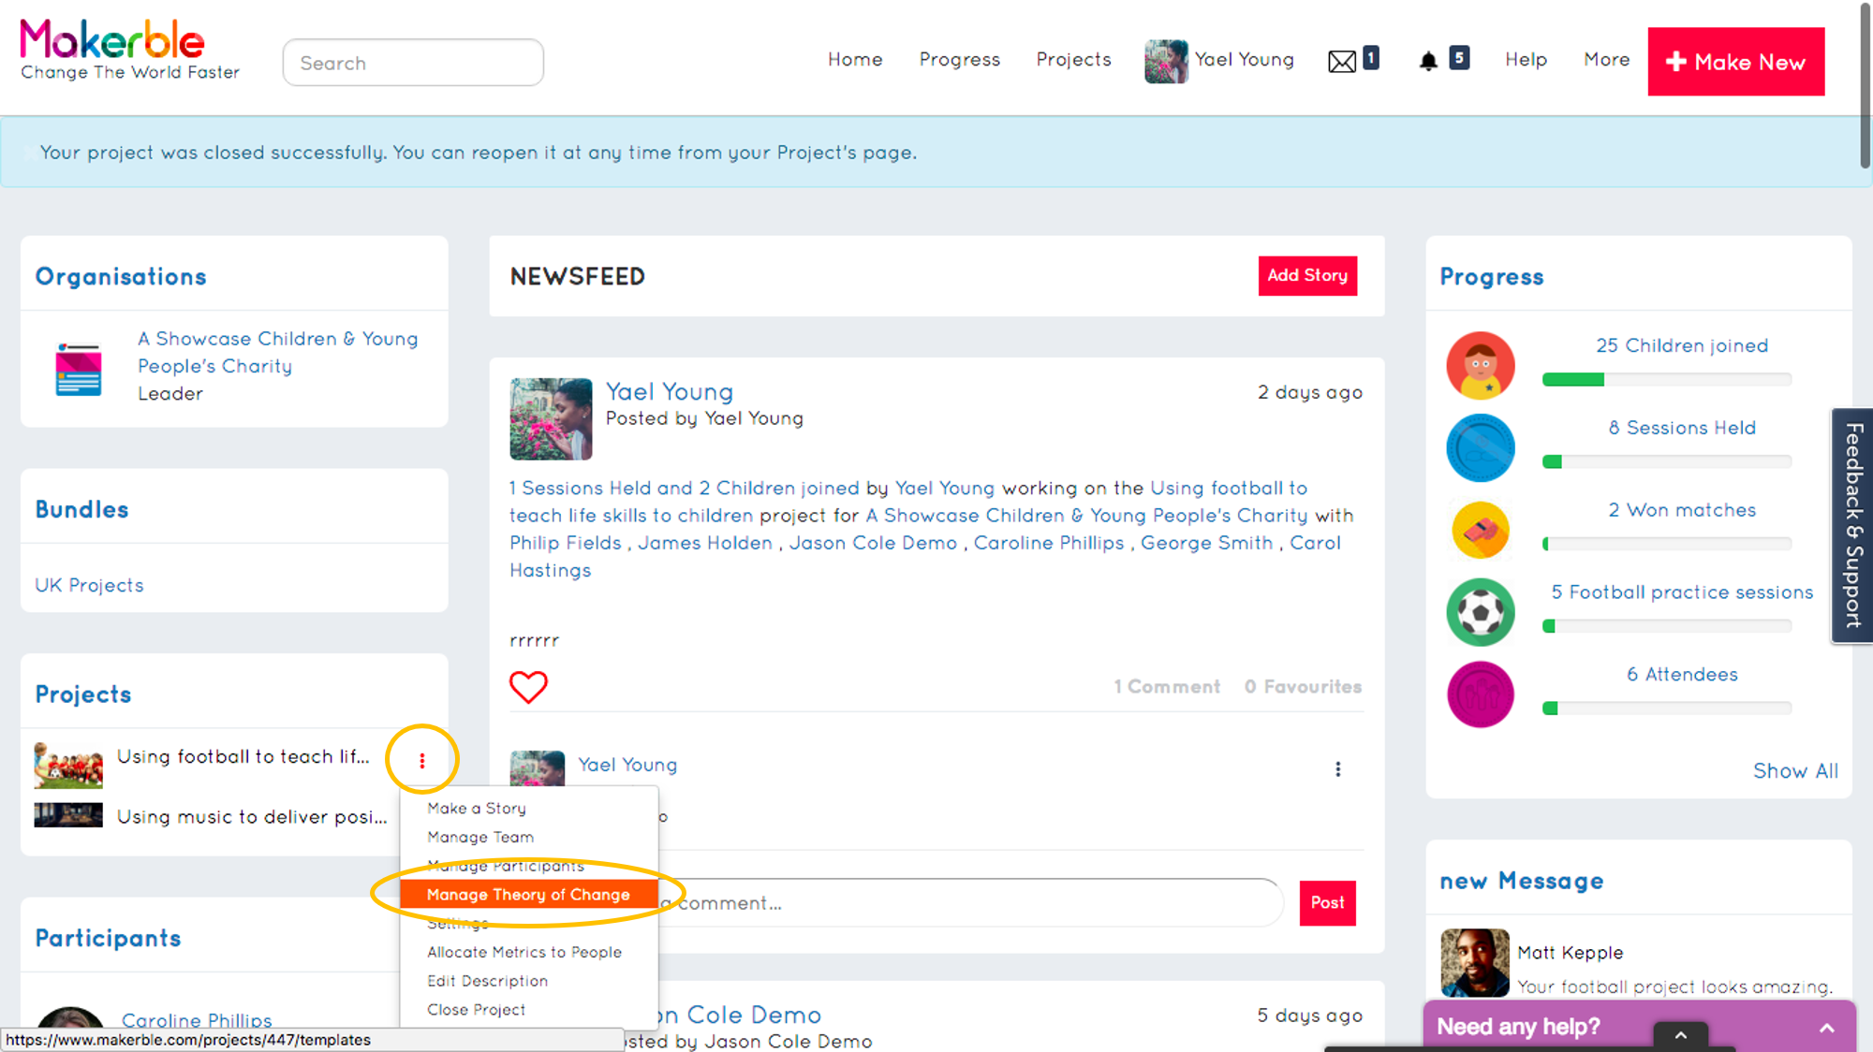Click the 1 Comment count text
The width and height of the screenshot is (1873, 1052).
tap(1167, 686)
